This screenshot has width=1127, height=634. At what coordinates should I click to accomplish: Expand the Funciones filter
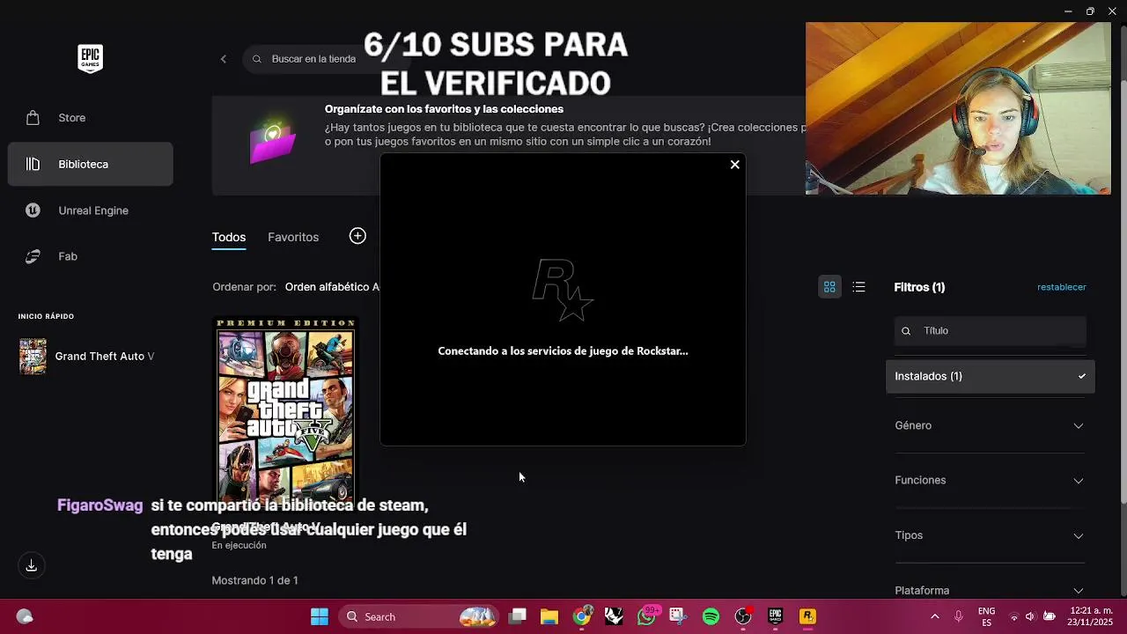pos(990,481)
